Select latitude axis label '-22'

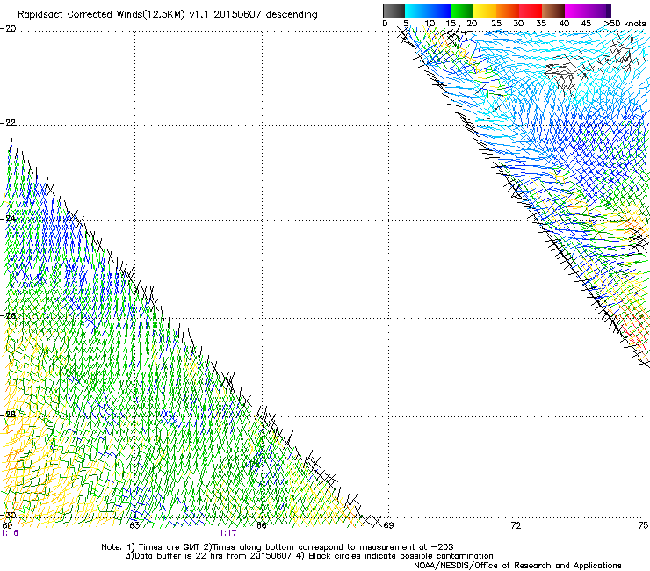8,122
